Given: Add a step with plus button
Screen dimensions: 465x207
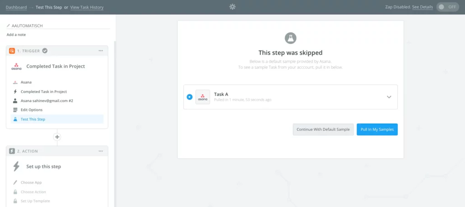Looking at the screenshot, I should (x=57, y=137).
